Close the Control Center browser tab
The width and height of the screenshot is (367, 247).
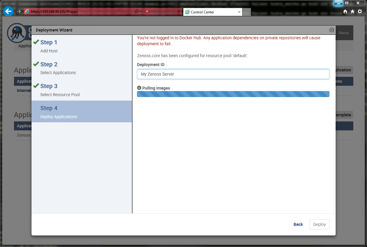239,12
